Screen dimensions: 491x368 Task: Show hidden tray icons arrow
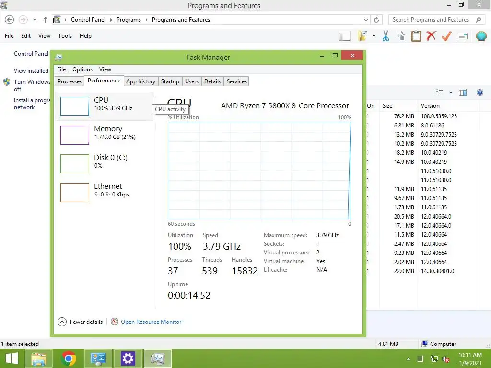click(x=408, y=358)
